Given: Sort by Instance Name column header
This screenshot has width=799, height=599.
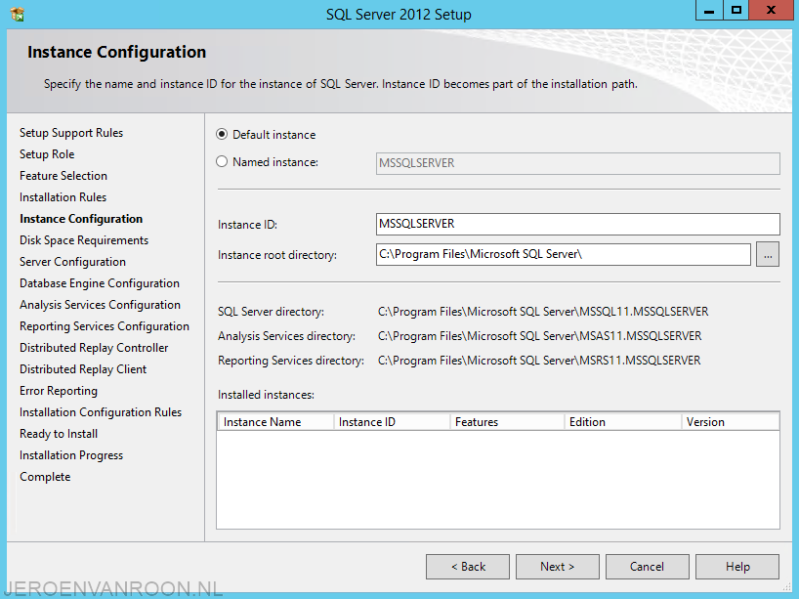Looking at the screenshot, I should (x=275, y=422).
